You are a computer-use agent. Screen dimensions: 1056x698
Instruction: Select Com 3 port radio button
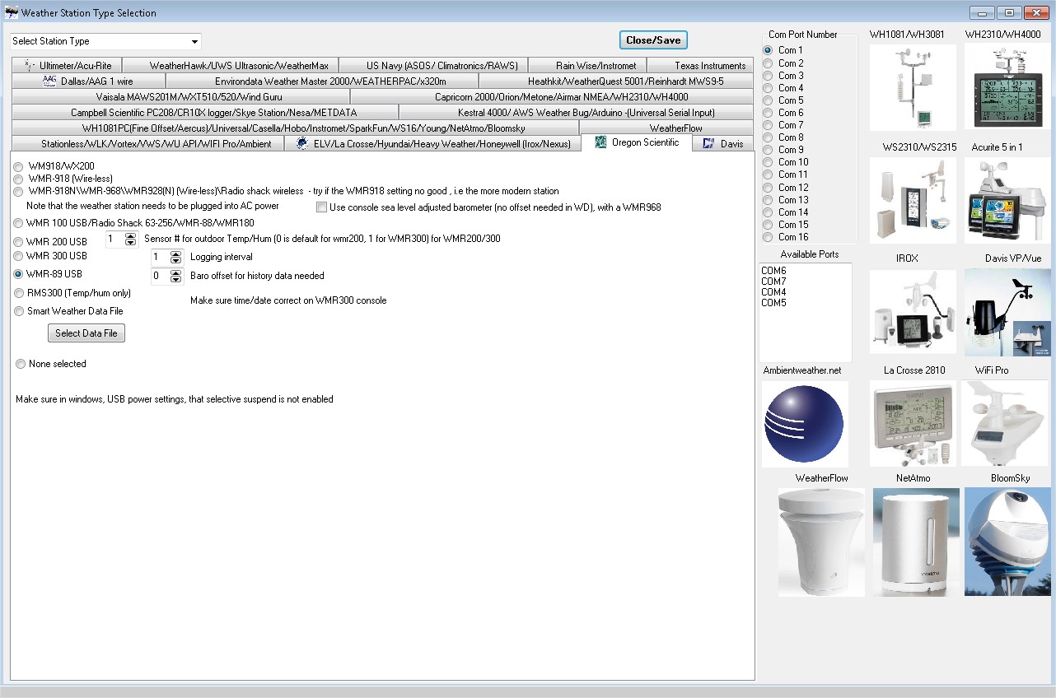coord(769,76)
